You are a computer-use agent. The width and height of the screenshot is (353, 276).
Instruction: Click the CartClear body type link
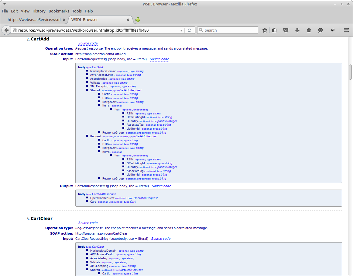pyautogui.click(x=98, y=247)
